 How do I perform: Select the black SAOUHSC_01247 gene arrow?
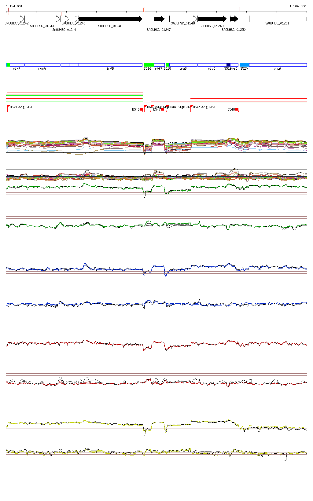coord(159,19)
